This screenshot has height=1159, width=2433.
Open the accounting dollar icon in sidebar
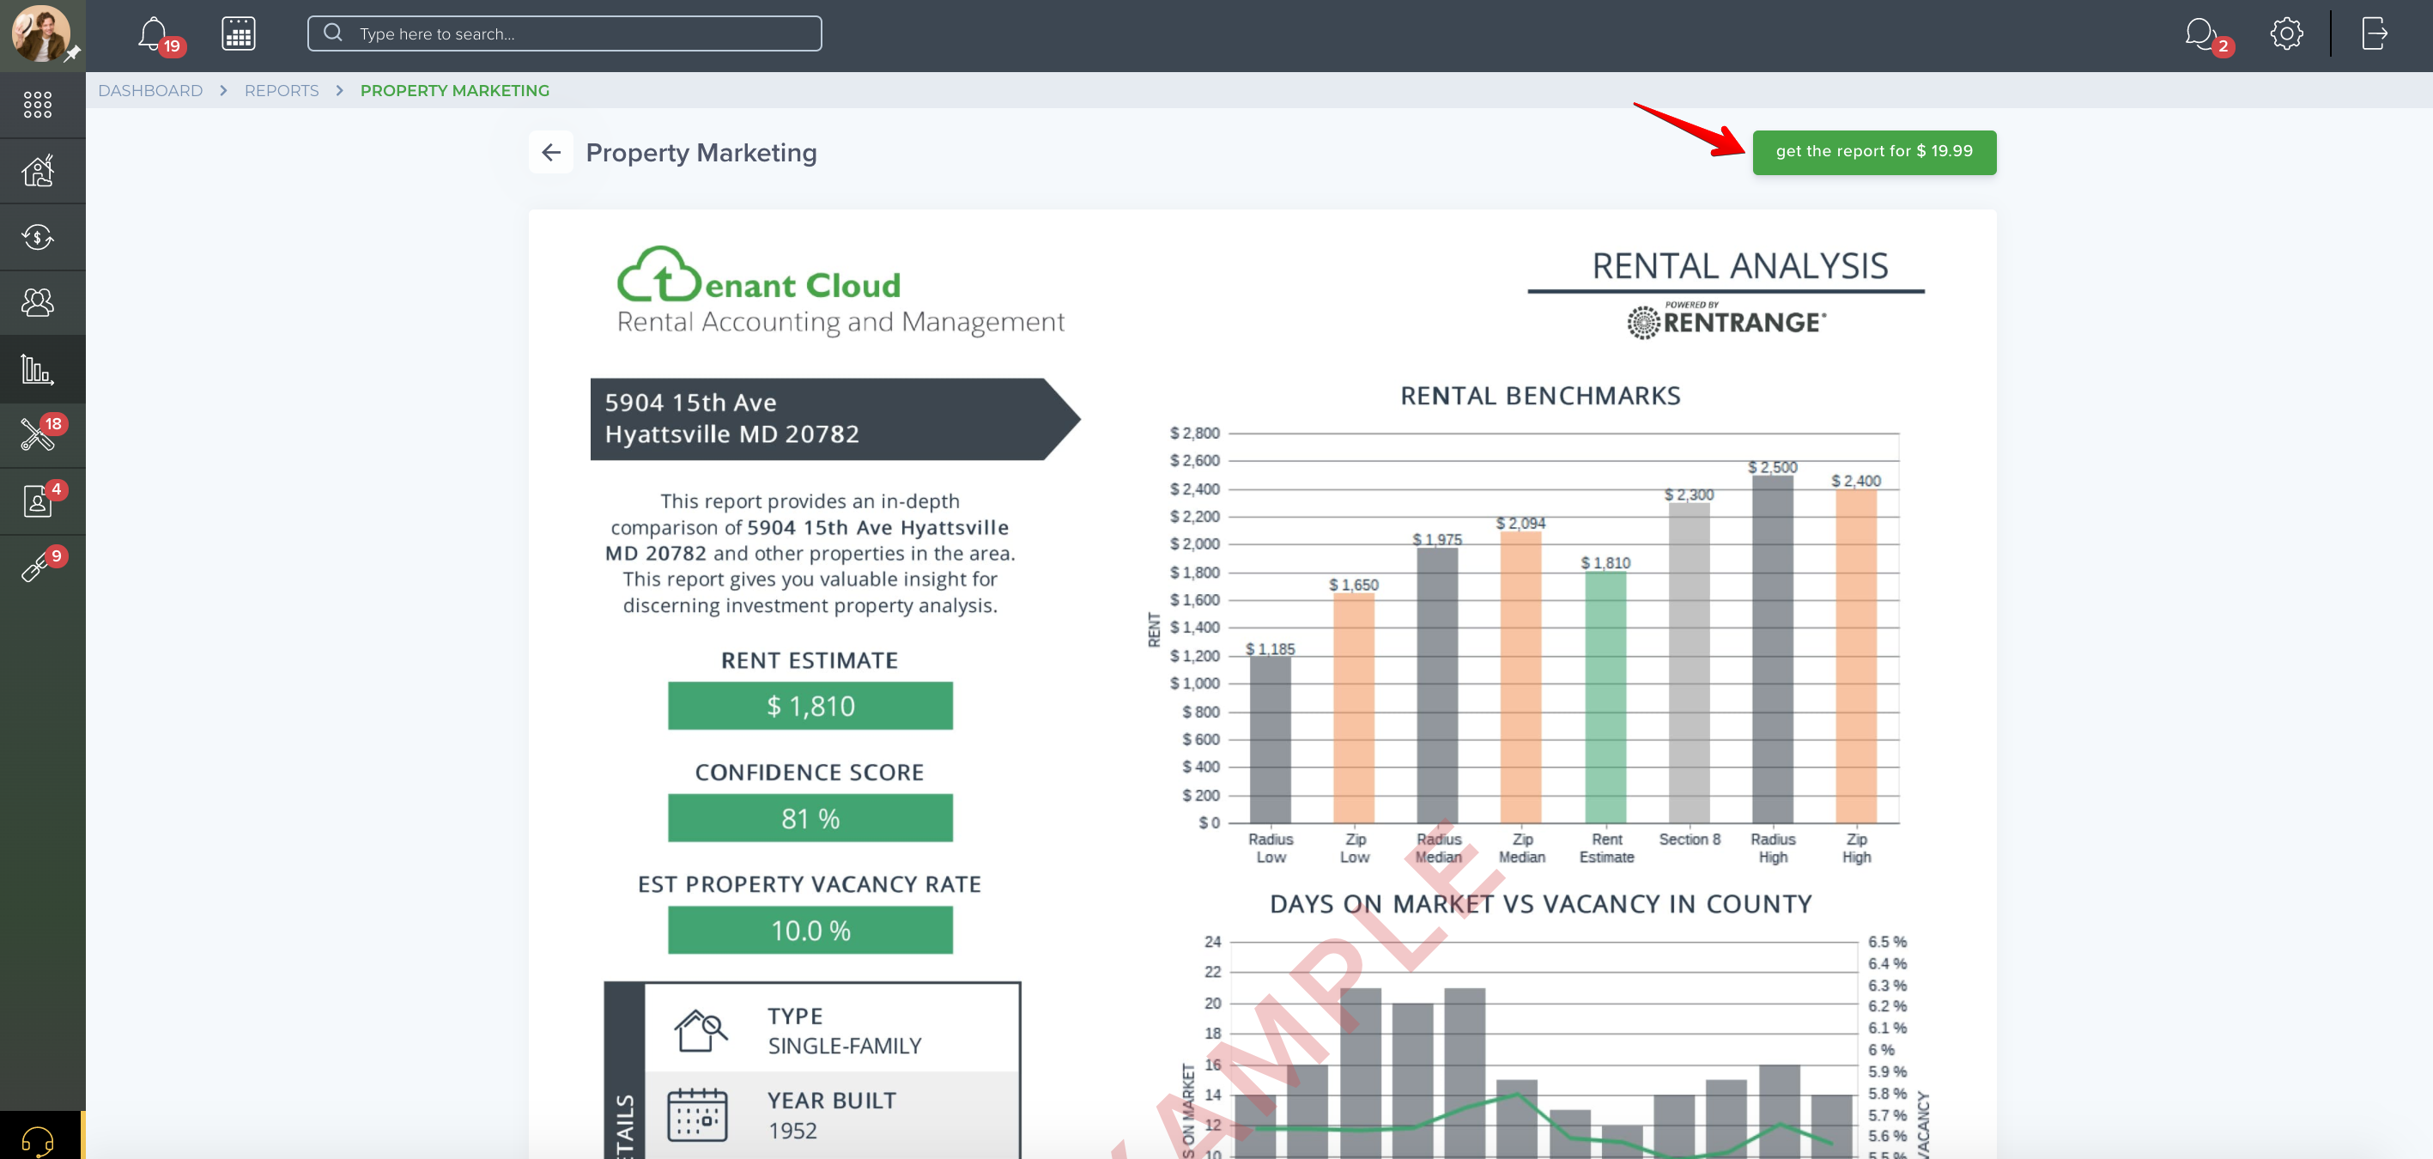[x=38, y=237]
